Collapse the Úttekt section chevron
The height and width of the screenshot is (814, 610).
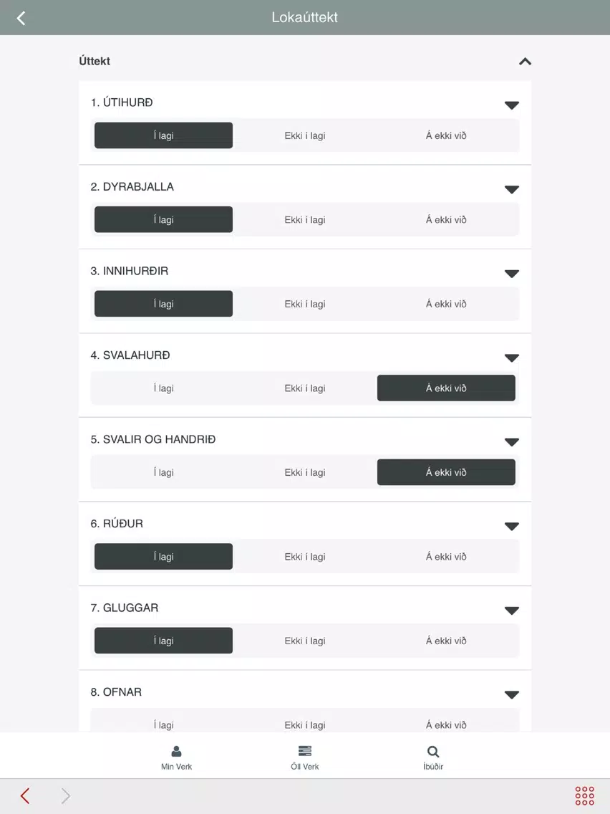(x=525, y=61)
